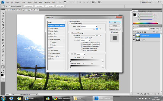Select the Eraser tool
The width and height of the screenshot is (163, 101).
pos(3,43)
